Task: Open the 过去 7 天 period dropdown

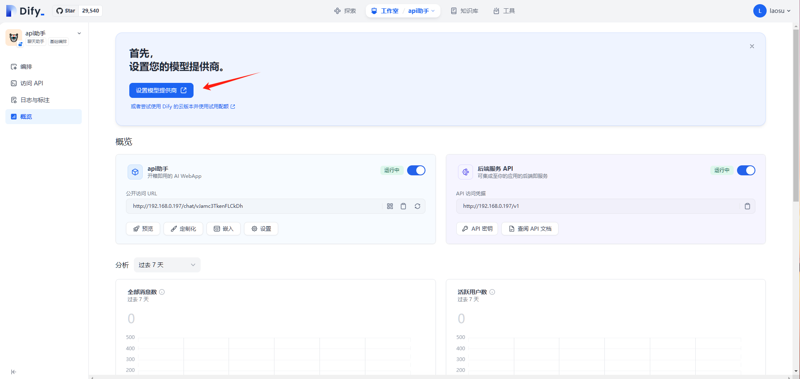Action: 167,265
